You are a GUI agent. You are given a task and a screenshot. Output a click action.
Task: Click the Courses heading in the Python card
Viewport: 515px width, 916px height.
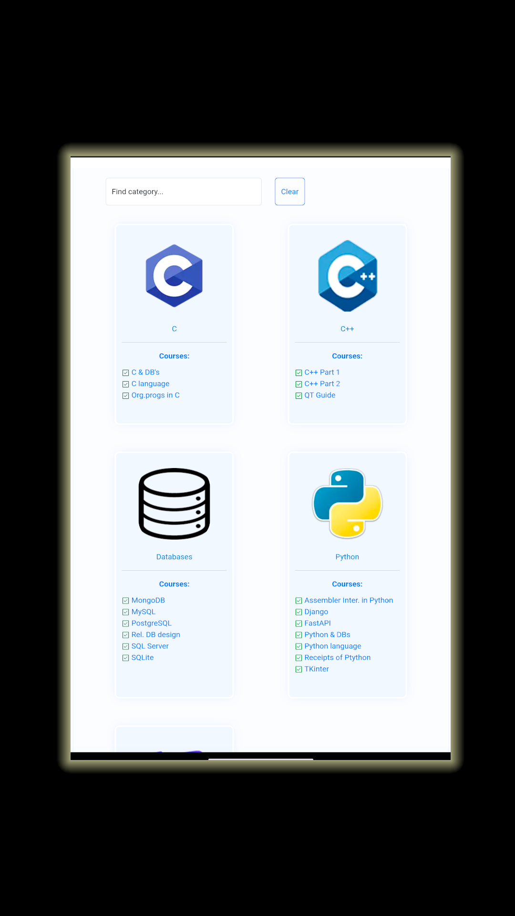point(347,584)
